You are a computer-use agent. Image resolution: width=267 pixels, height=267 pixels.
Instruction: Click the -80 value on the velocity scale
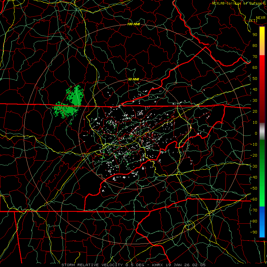254,221
